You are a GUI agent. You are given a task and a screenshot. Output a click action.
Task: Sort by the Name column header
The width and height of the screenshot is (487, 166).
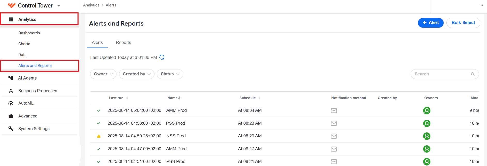click(174, 98)
